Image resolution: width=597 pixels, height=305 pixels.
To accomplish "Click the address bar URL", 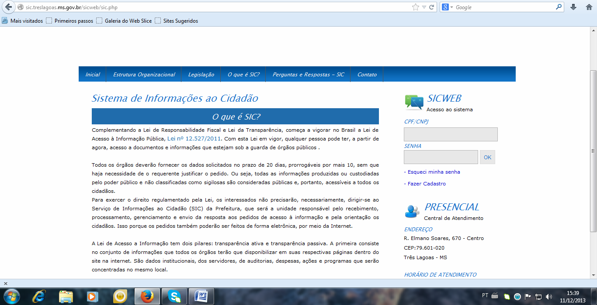I will click(72, 7).
